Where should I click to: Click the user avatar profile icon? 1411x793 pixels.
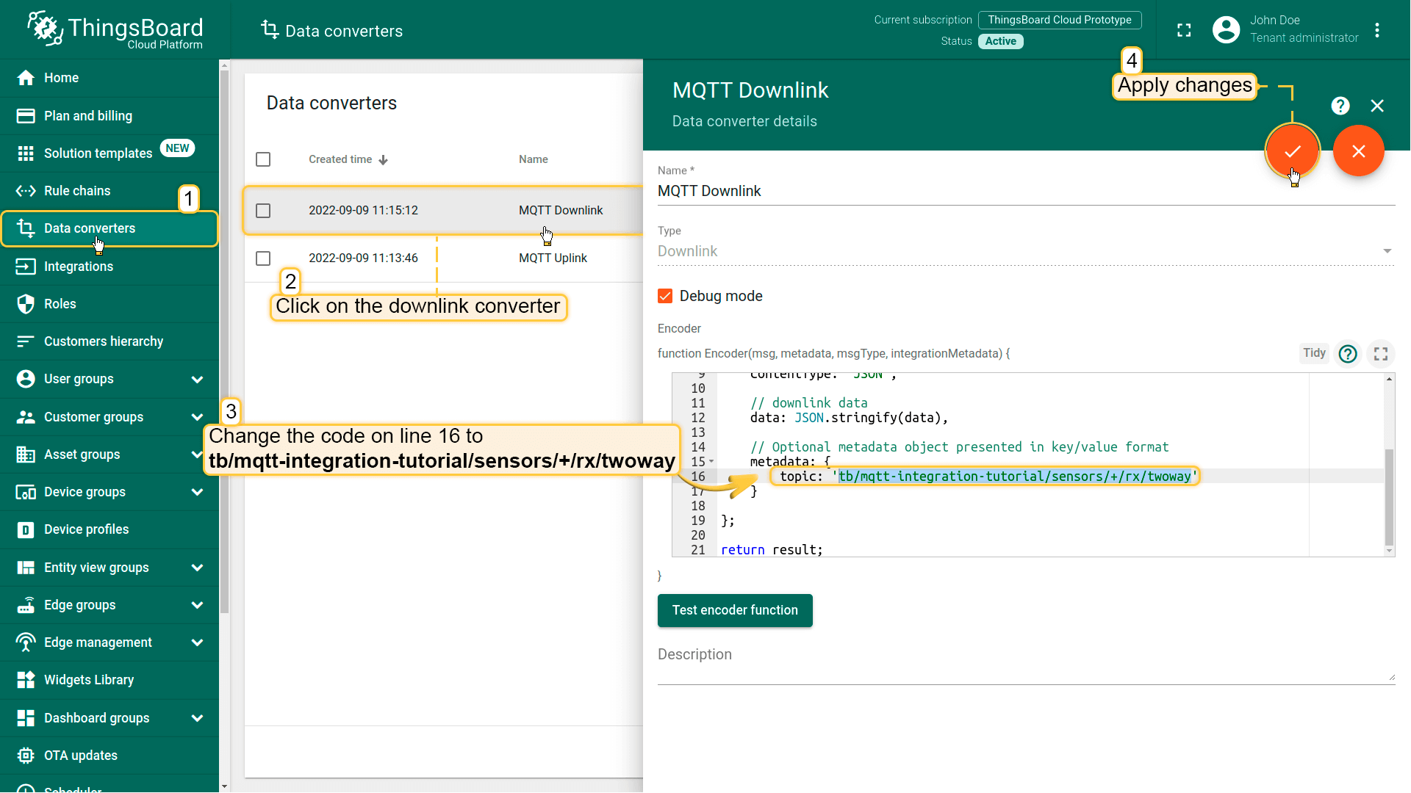tap(1226, 30)
